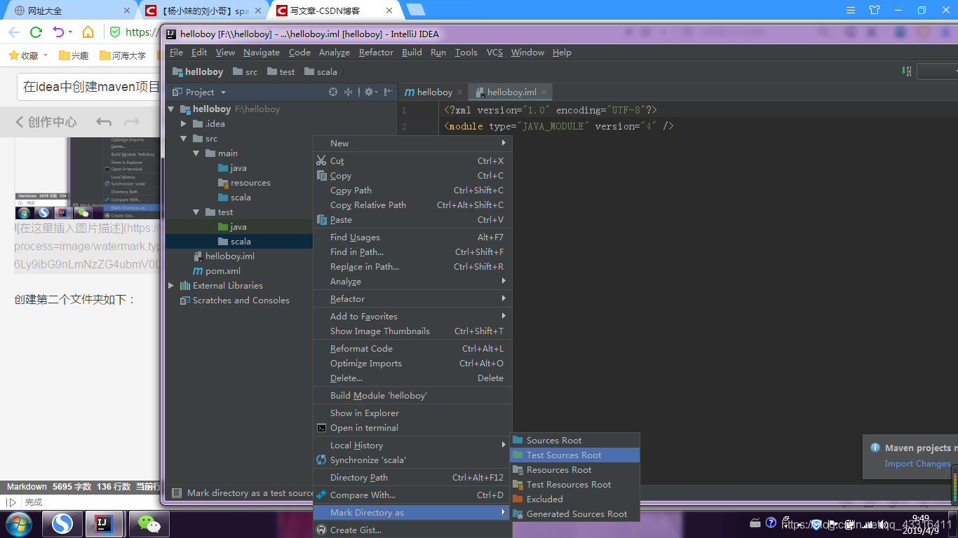Click the VCS update icon at top right of IDEA
958x538 pixels.
point(908,71)
